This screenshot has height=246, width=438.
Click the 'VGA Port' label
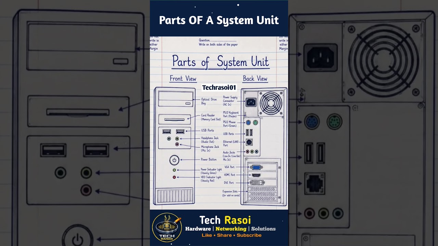coord(230,167)
